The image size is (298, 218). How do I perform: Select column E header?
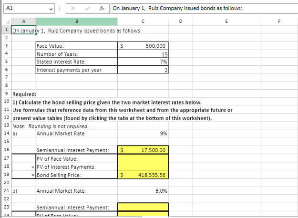click(226, 21)
